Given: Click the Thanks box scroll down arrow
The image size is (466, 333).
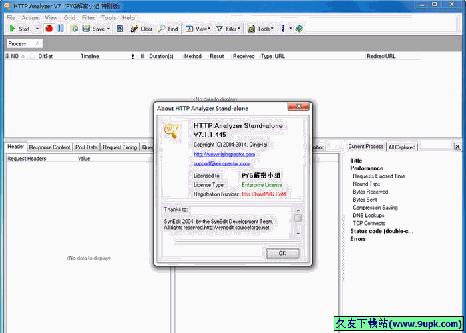Looking at the screenshot, I should click(298, 234).
